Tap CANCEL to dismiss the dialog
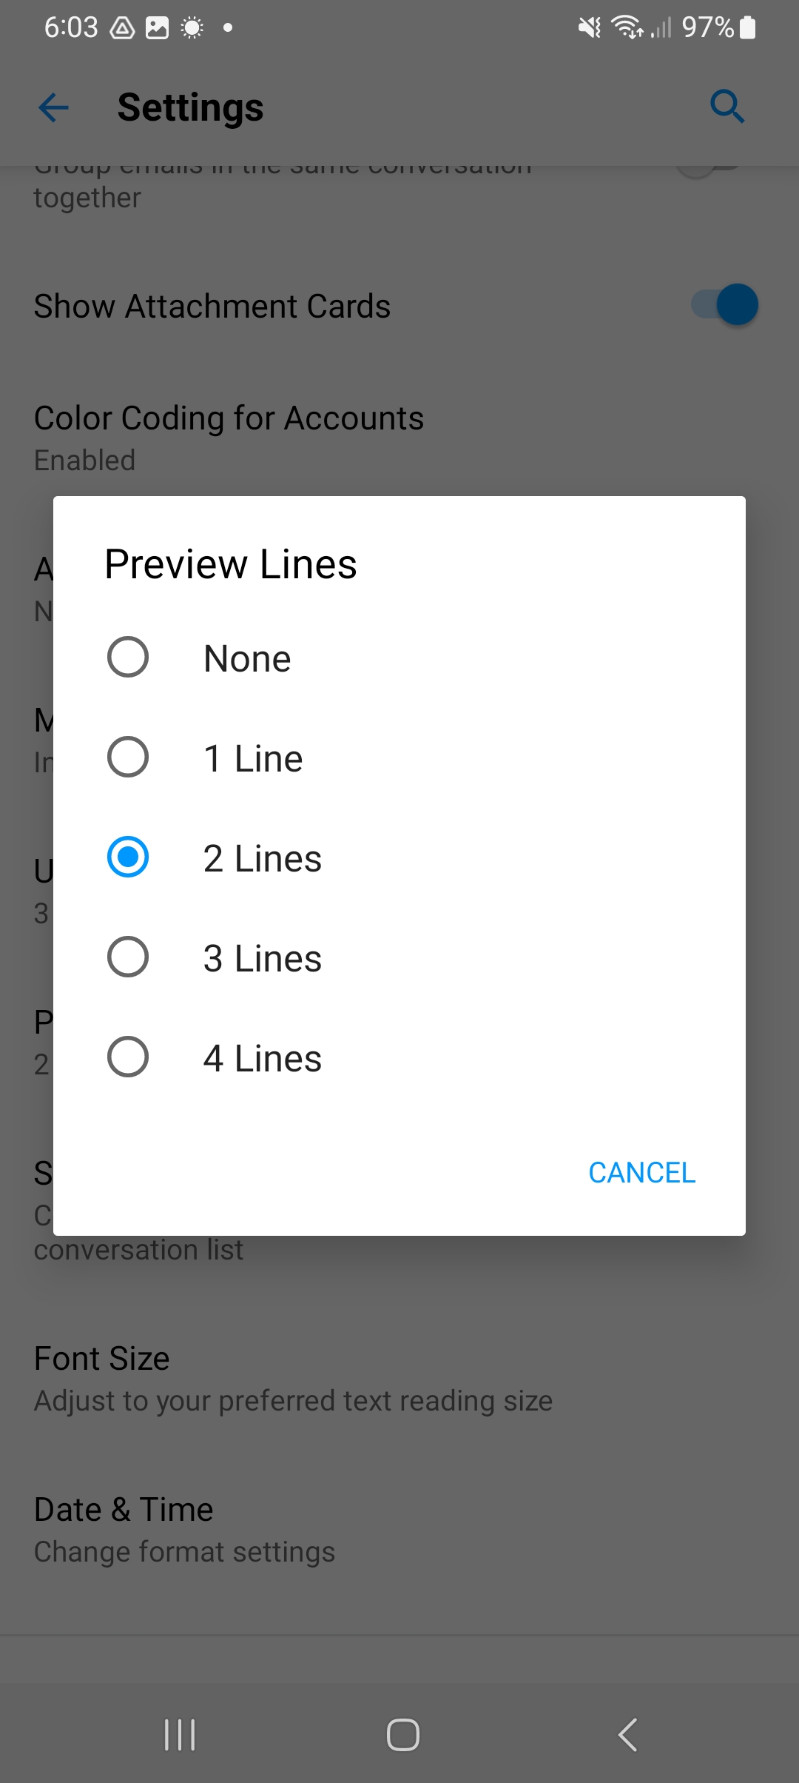Viewport: 799px width, 1783px height. tap(641, 1172)
